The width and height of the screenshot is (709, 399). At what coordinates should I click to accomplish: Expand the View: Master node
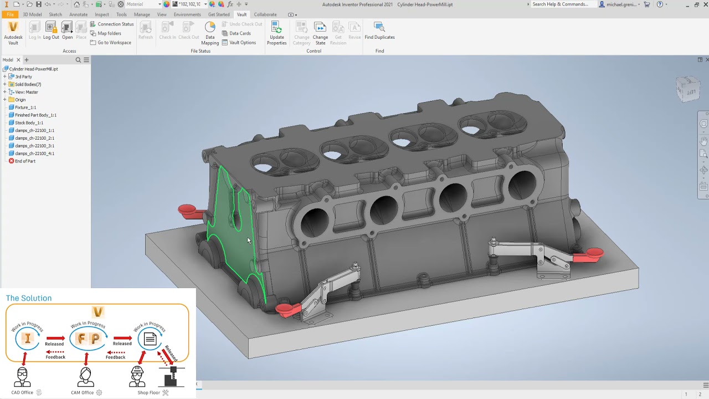(4, 92)
